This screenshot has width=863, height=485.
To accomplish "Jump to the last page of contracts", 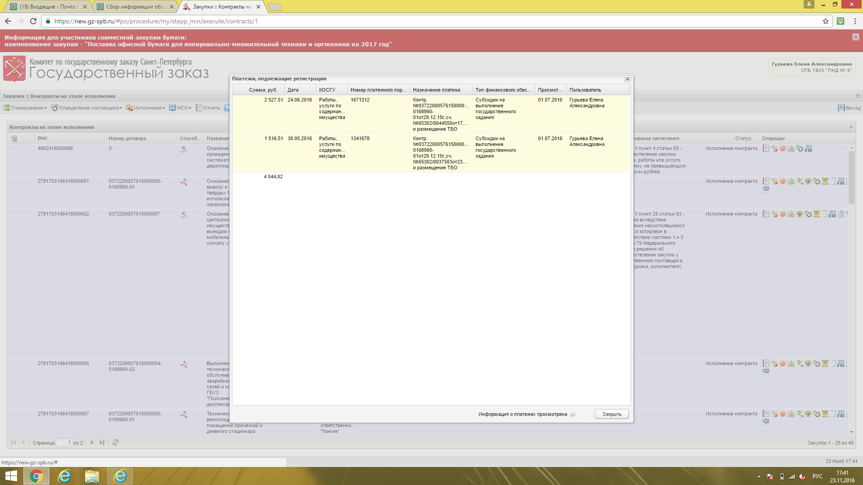I will (102, 442).
